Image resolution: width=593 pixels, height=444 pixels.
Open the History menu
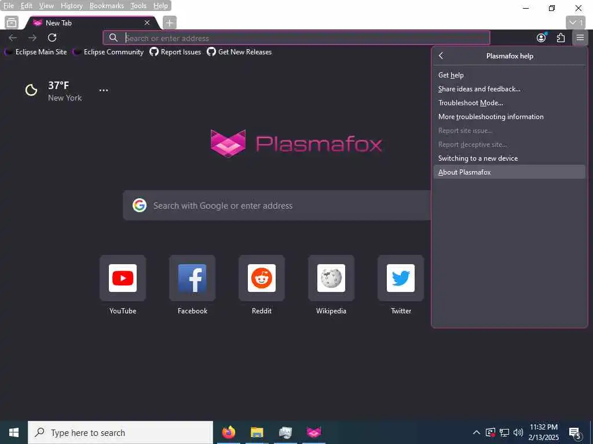pyautogui.click(x=71, y=6)
